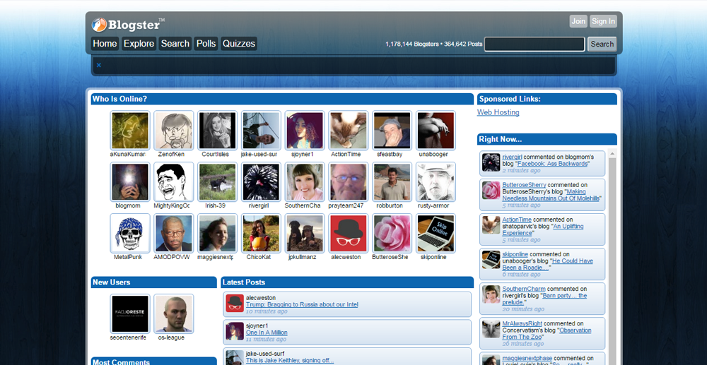Click ButteroseSherry username link in Right Now

point(524,185)
